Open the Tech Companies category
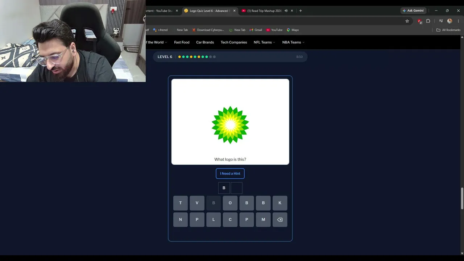Screen dimensions: 464x261 click(234, 42)
